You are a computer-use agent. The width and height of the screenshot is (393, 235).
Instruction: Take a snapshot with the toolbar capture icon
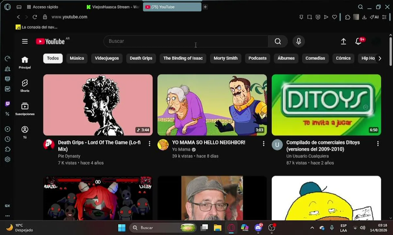[309, 17]
